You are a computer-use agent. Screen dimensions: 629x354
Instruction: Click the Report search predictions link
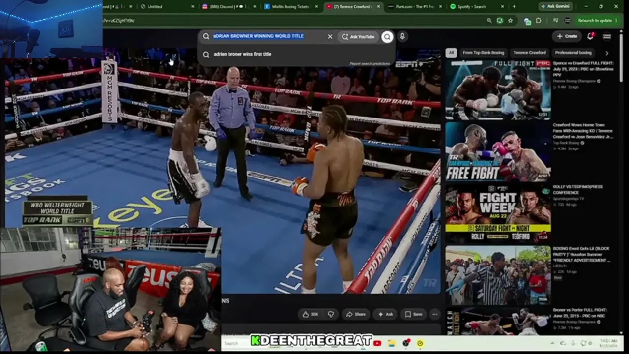point(370,64)
